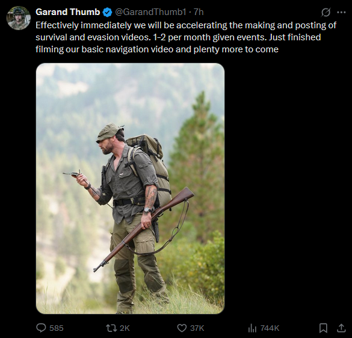Screen dimensions: 352x338
Task: Enlarge the photo of man holding a rifle
Action: pyautogui.click(x=130, y=188)
